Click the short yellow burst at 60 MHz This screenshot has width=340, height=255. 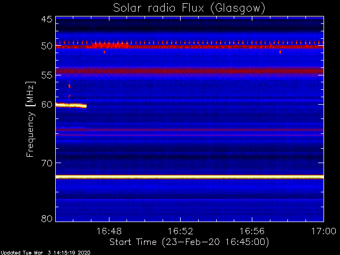[x=71, y=105]
